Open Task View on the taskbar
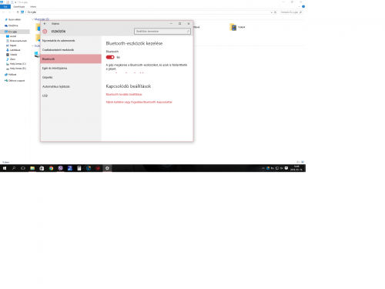Viewport: 385px width, 289px height. coord(23,168)
